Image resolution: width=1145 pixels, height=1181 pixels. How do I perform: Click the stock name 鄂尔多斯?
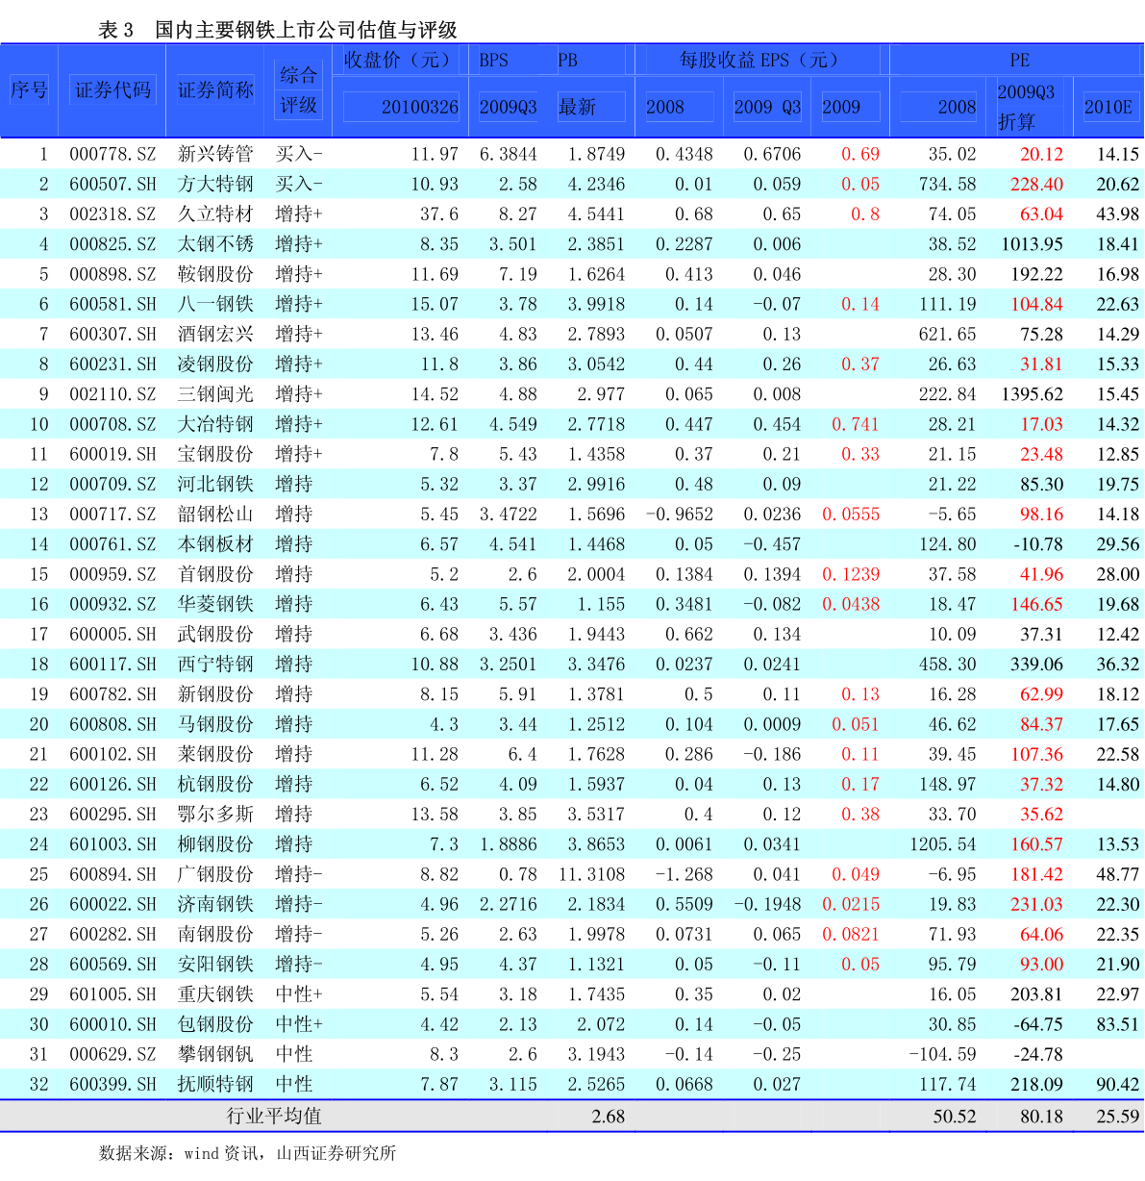click(215, 815)
